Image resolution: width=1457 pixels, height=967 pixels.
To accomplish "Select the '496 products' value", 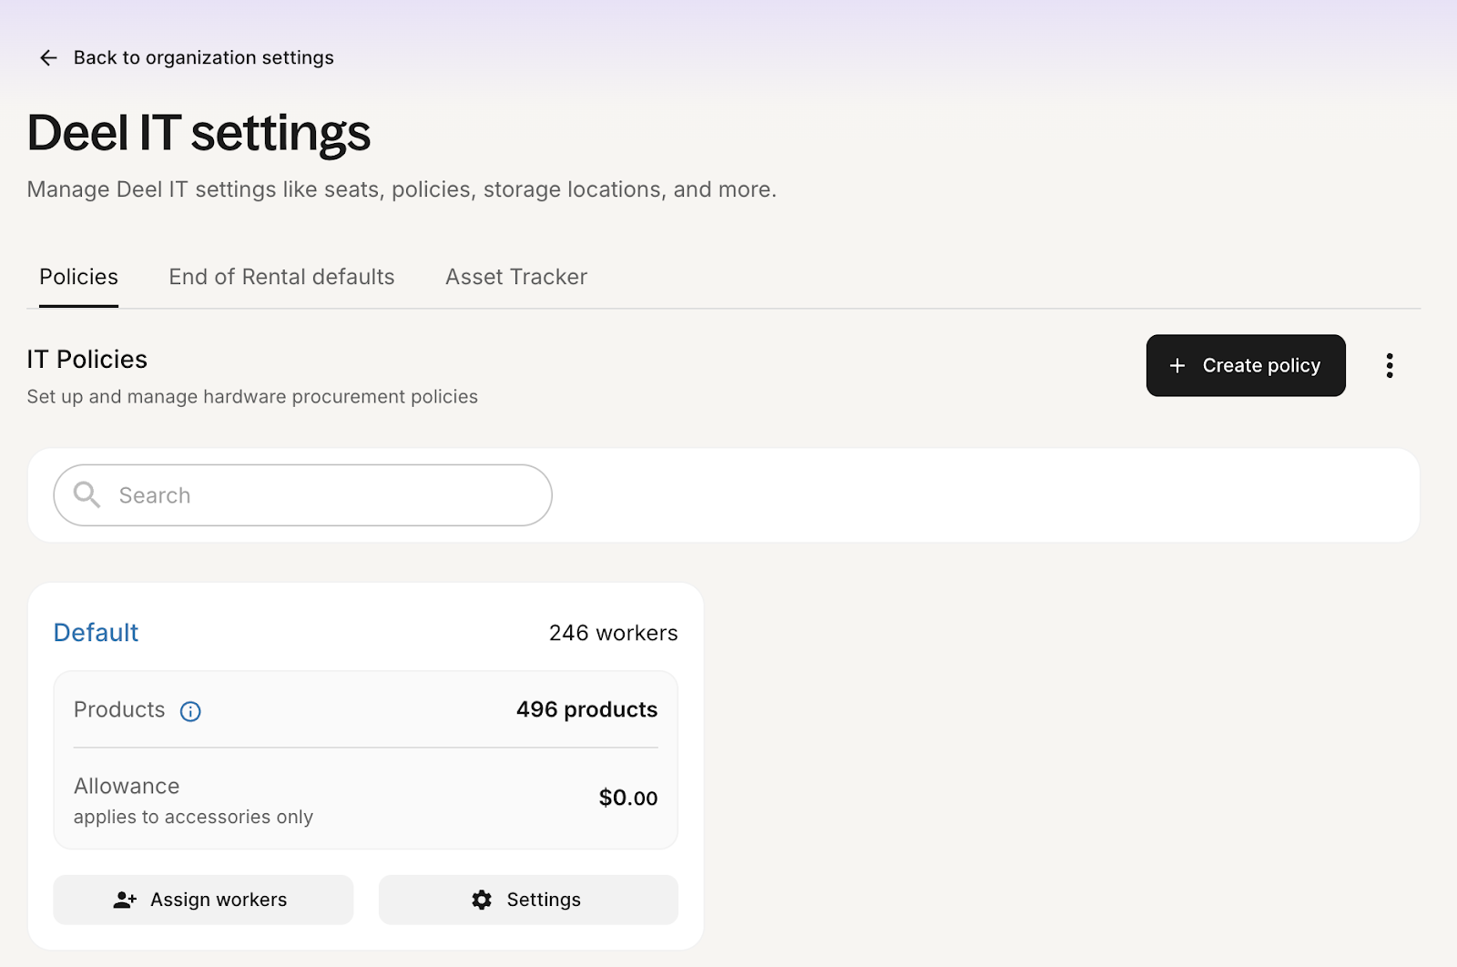I will tap(586, 709).
